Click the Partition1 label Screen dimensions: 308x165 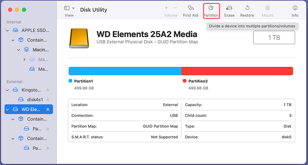(83, 81)
